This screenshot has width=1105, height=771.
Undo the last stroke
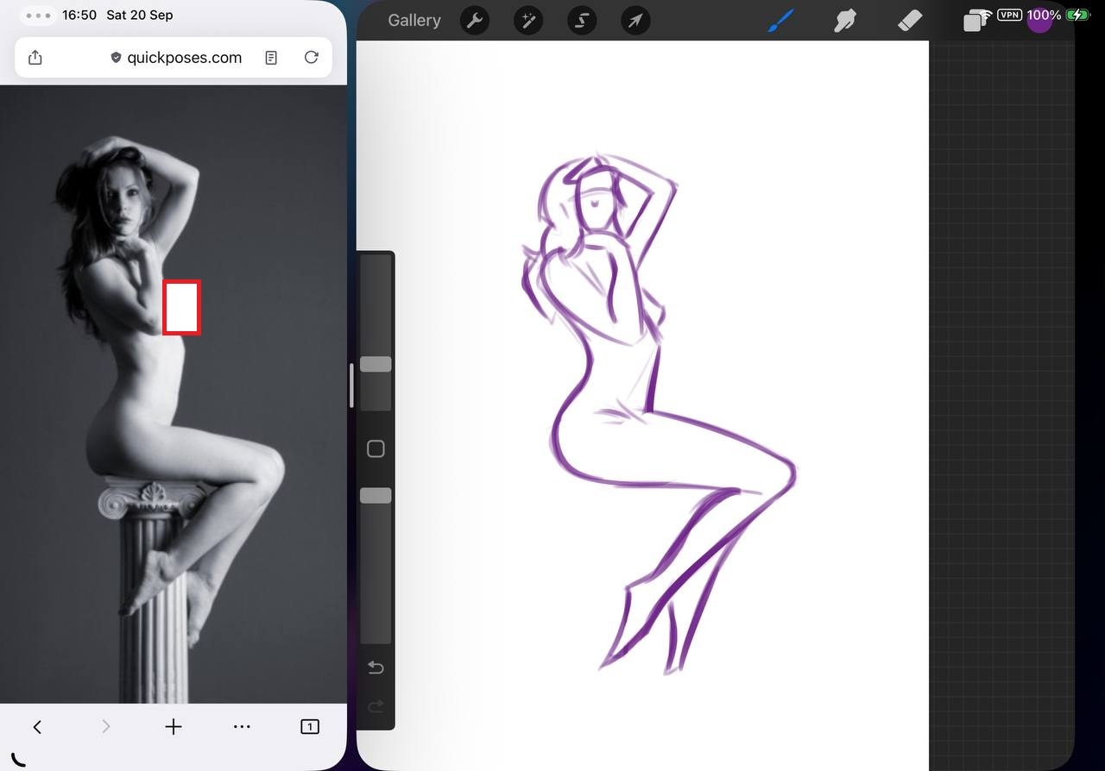pos(376,668)
